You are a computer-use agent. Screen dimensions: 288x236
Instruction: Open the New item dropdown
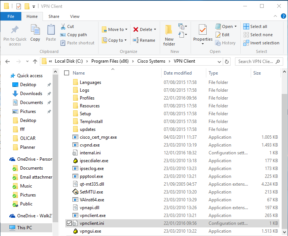[182, 26]
